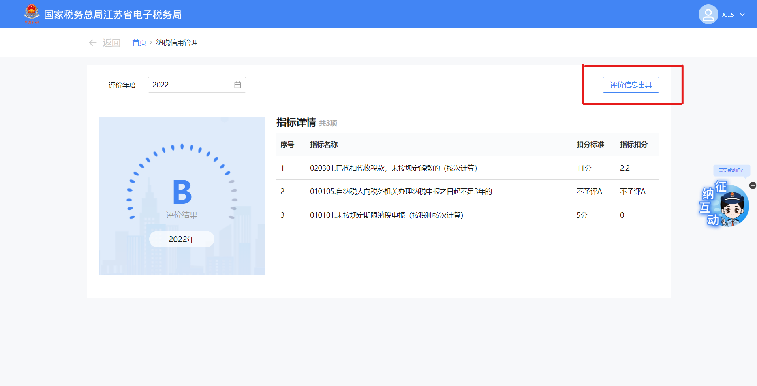Click the 纳税信用管理 breadcrumb item

(177, 43)
